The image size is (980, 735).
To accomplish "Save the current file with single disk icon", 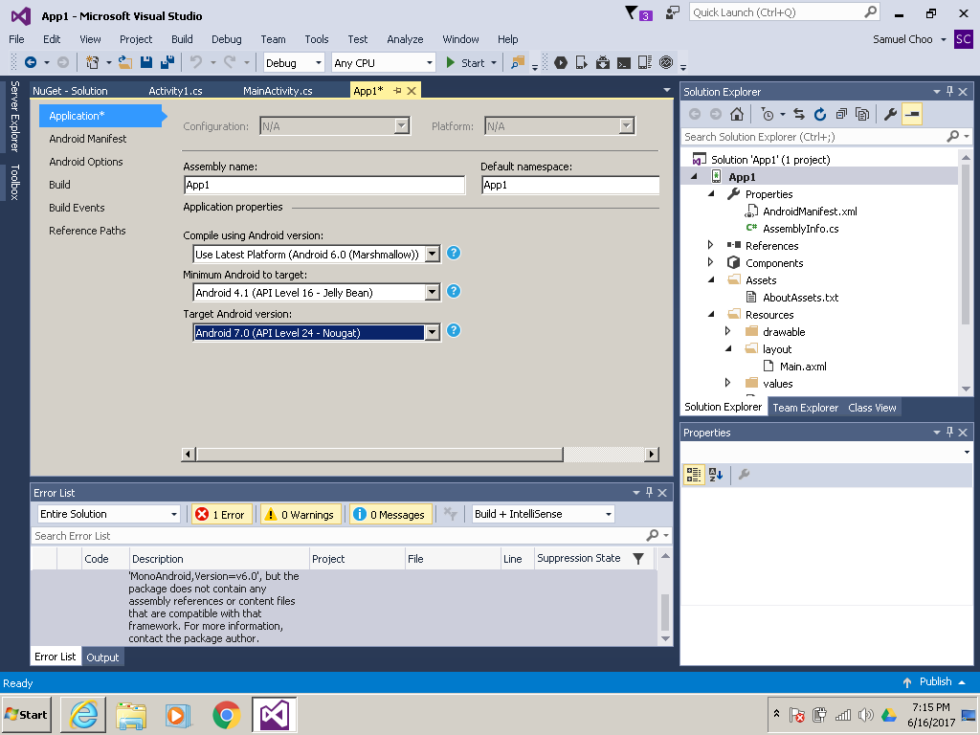I will 146,62.
